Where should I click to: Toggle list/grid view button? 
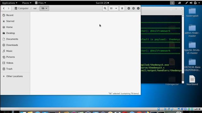pyautogui.click(x=111, y=8)
